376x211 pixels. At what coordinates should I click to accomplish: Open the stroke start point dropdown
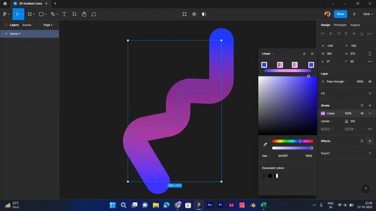pos(327,129)
